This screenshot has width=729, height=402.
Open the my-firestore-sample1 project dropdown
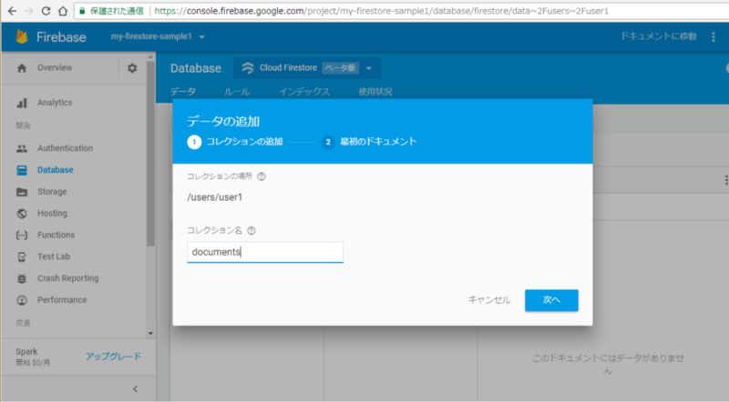[158, 36]
